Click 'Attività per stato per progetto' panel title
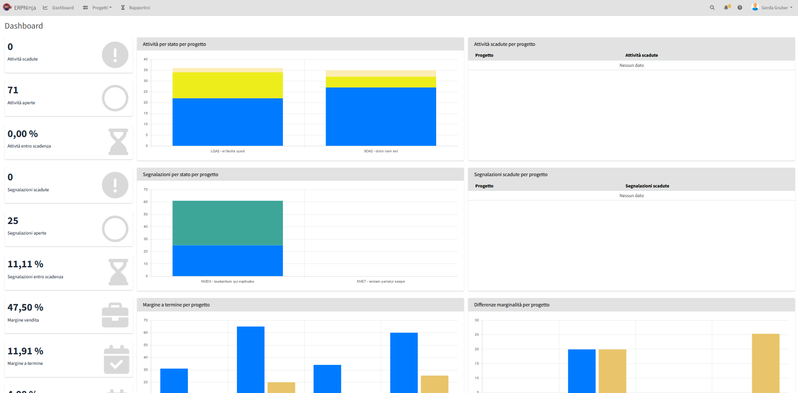This screenshot has width=798, height=393. [174, 44]
